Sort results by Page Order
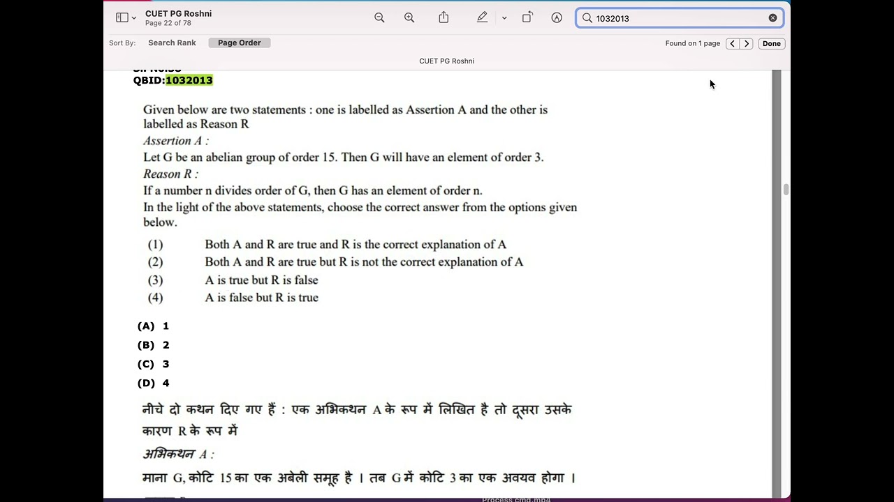 [x=240, y=43]
